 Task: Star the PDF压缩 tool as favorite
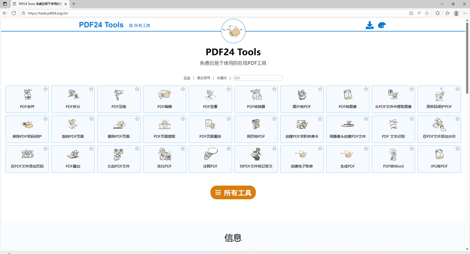[137, 89]
